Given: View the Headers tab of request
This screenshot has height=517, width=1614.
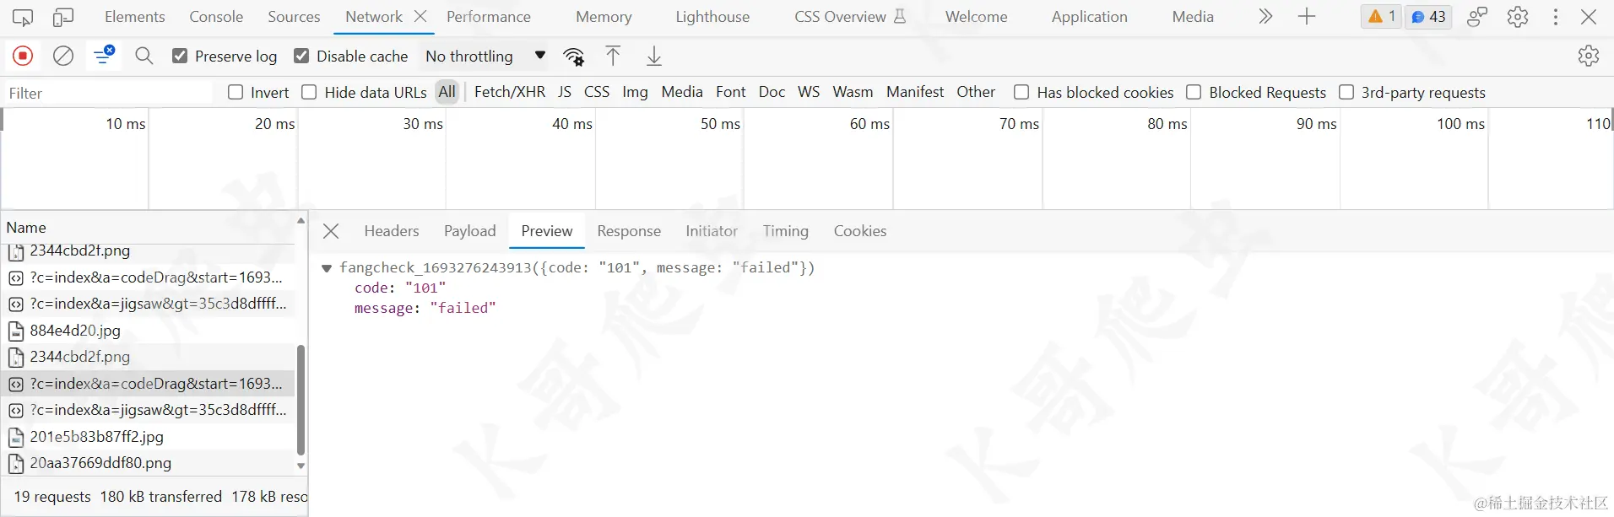Looking at the screenshot, I should pyautogui.click(x=392, y=231).
